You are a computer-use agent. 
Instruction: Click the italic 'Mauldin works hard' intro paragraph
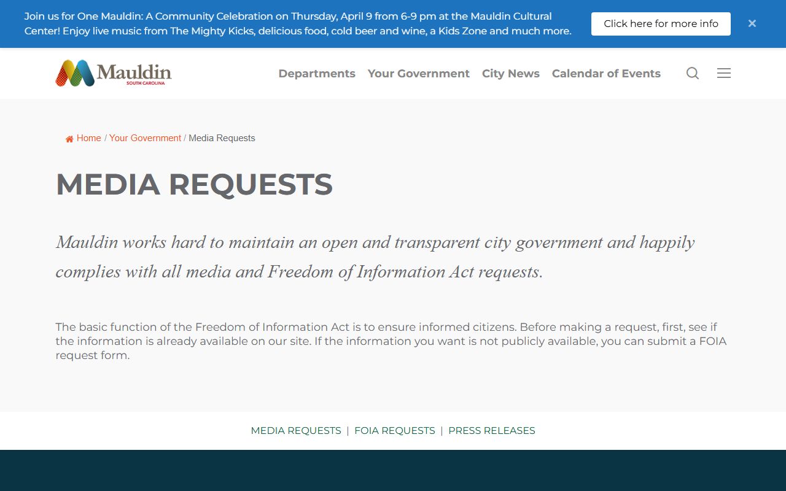tap(375, 257)
